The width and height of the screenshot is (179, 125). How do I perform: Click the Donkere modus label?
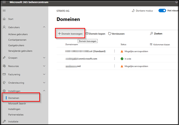coord(144,11)
